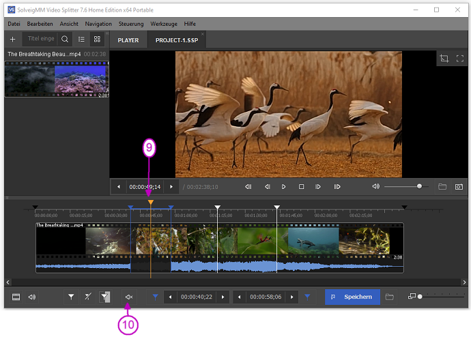Increase segment end time 00:00:58;06
This screenshot has height=339, width=471.
click(291, 297)
